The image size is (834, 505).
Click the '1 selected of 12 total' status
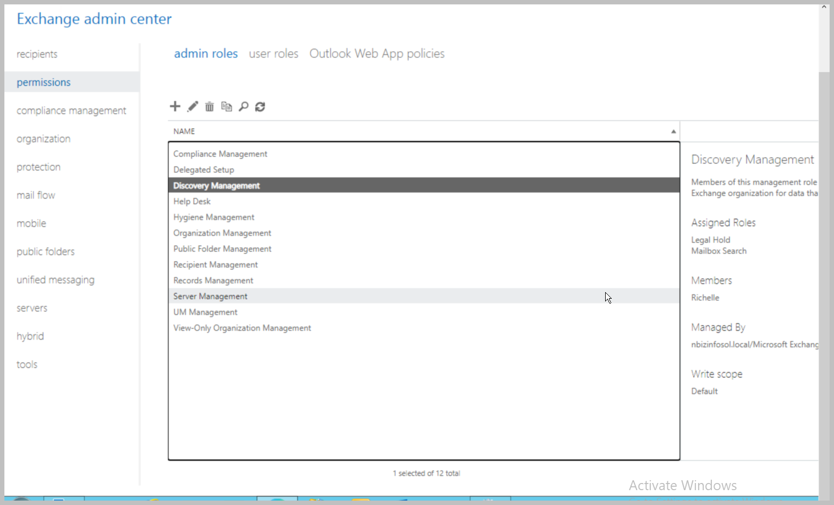click(426, 473)
